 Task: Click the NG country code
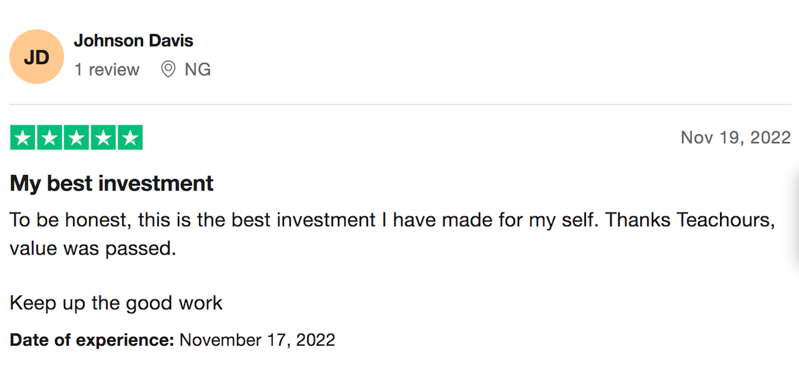[x=198, y=69]
